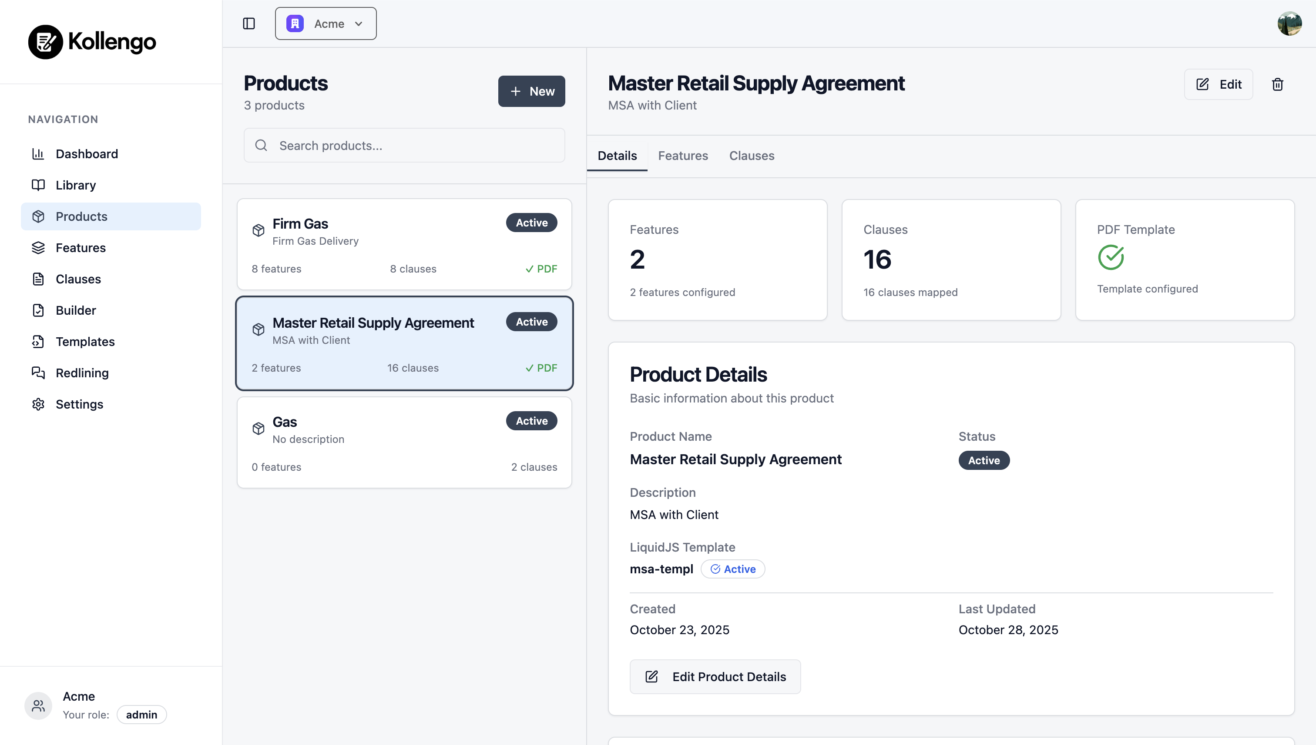Click the Active status badge in Product Details
Viewport: 1316px width, 745px height.
[983, 460]
